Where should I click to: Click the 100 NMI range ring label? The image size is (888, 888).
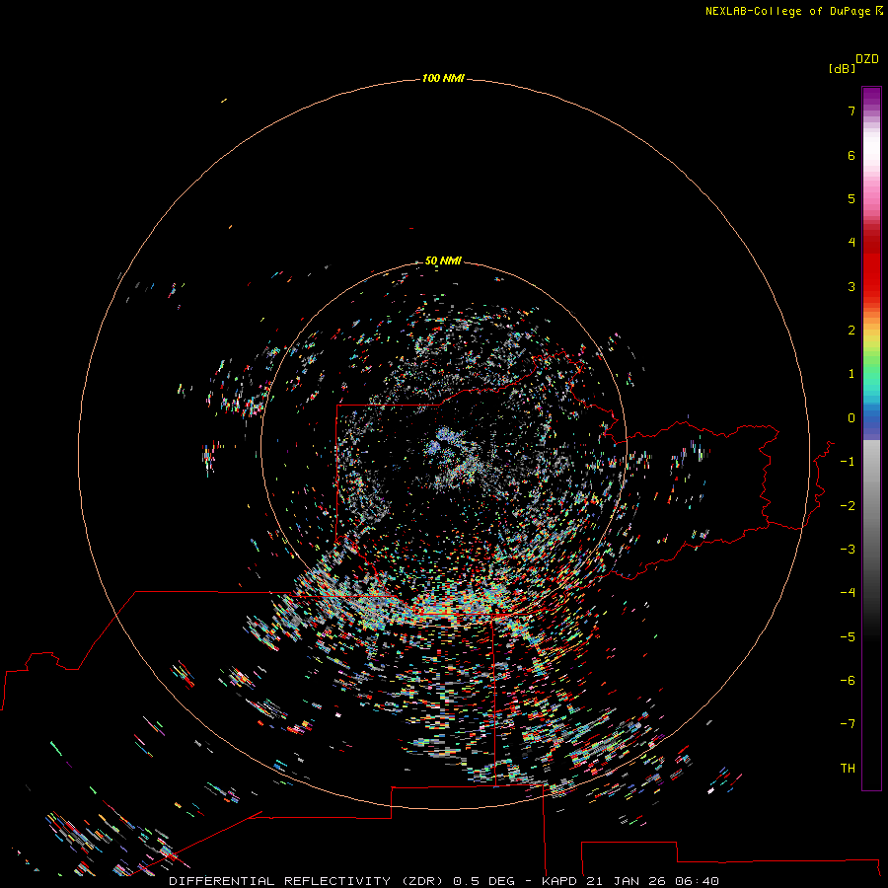tap(443, 78)
